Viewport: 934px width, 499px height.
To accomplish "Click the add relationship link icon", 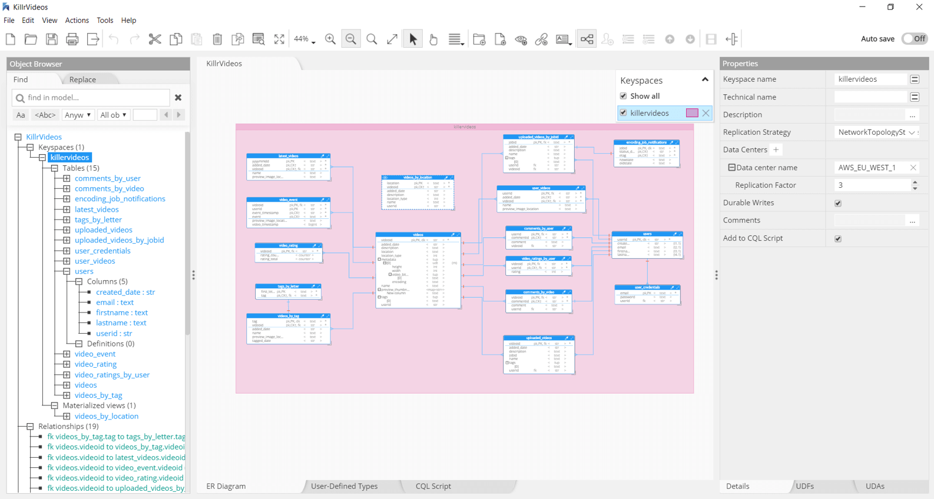I will click(x=541, y=39).
